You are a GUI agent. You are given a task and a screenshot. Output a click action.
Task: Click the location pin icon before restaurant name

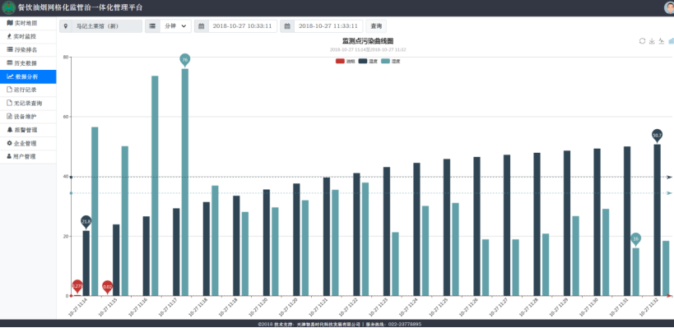pos(66,26)
